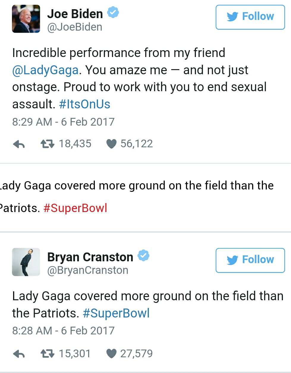Click the @BryanCranston handle
This screenshot has width=291, height=373.
coord(88,270)
